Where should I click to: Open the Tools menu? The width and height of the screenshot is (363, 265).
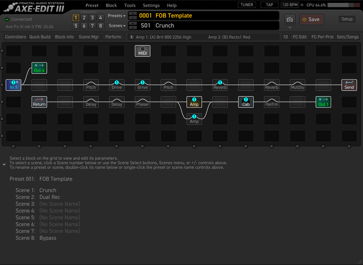(130, 6)
